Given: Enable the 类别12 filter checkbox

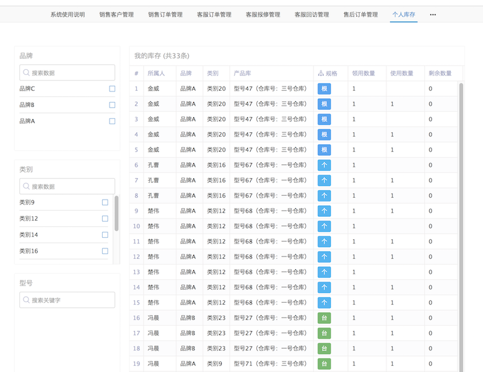Looking at the screenshot, I should coord(105,219).
